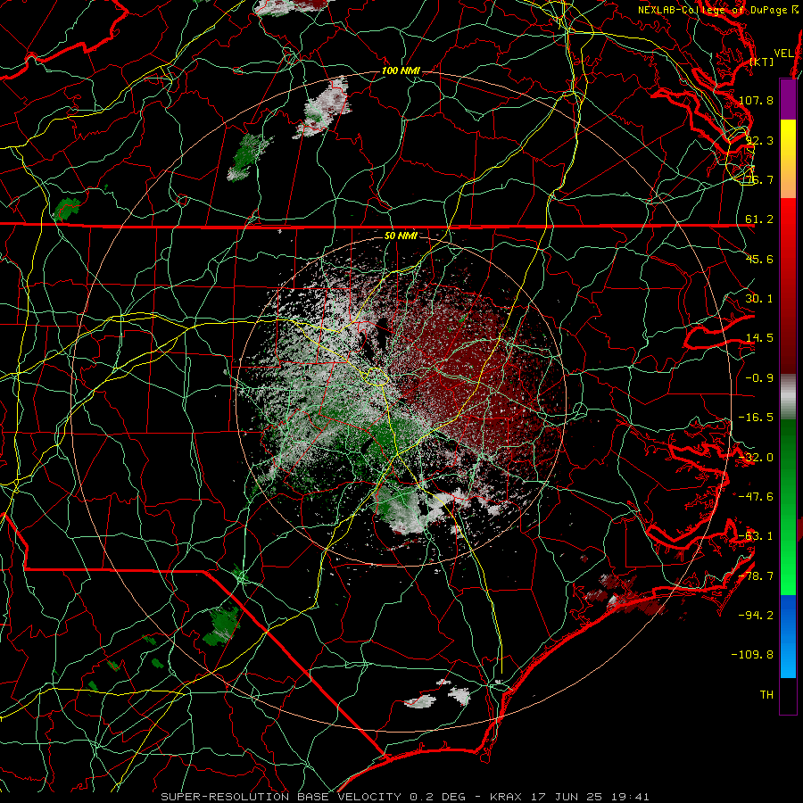Screen dimensions: 803x803
Task: Click the -32.0 value on velocity scale
Action: tap(756, 458)
